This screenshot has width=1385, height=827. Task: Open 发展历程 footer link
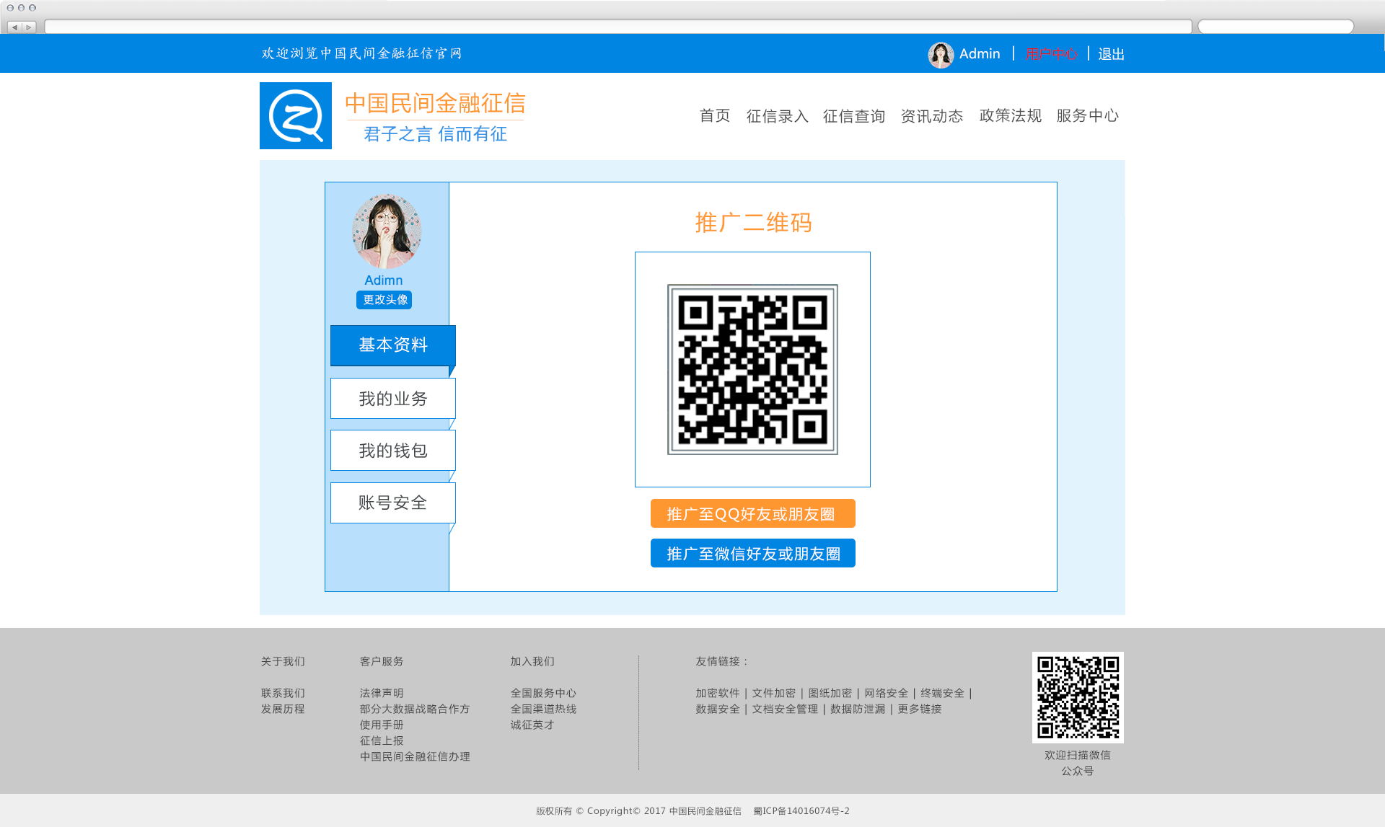[283, 709]
